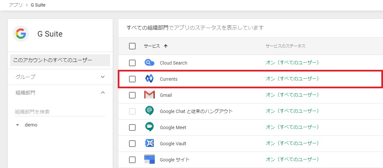
Task: Click the Cloud Search service icon
Action: [x=149, y=63]
